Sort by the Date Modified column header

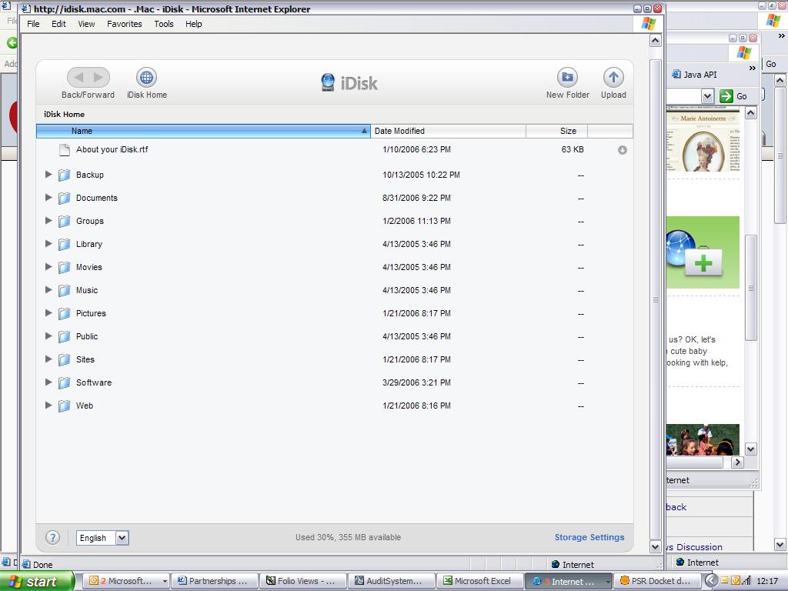[449, 131]
